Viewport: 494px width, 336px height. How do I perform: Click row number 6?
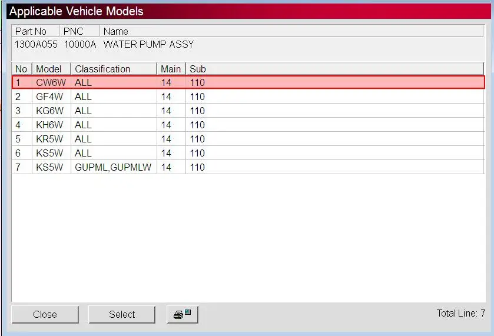[x=18, y=153]
